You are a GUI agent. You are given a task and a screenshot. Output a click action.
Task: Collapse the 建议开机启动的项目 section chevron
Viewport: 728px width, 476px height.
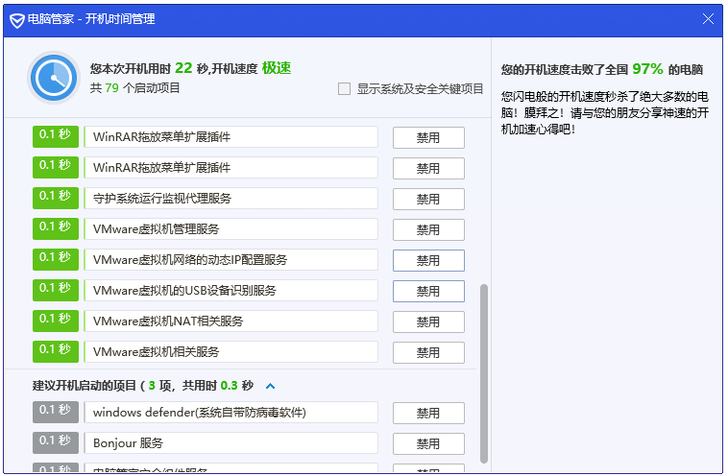coord(270,386)
